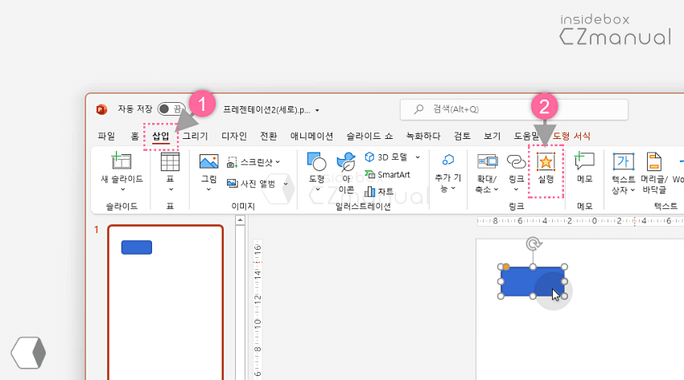The image size is (684, 380).
Task: Switch to the 녹화하다 tab
Action: click(423, 136)
